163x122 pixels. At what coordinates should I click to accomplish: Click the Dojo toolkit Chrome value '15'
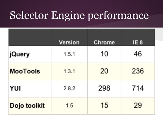coord(104,105)
